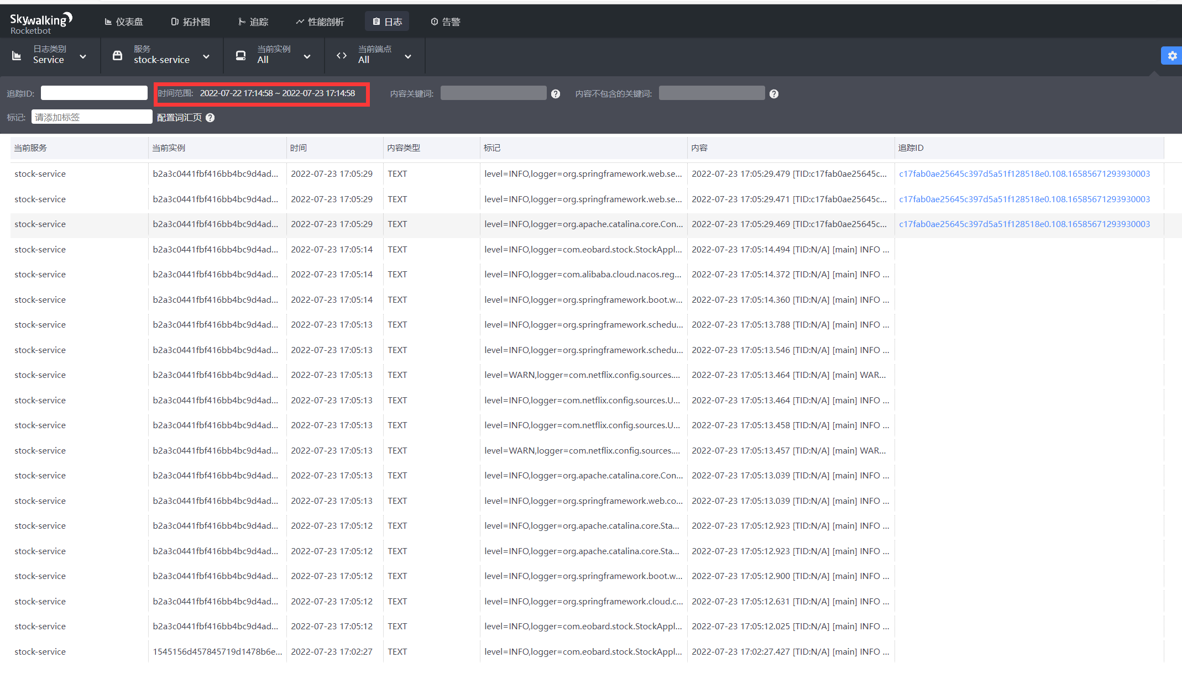Expand the 当前端点 All dropdown

408,56
